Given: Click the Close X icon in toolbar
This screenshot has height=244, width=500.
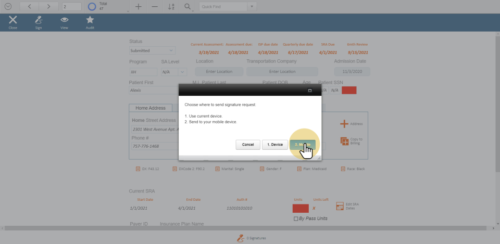Looking at the screenshot, I should click(x=13, y=20).
